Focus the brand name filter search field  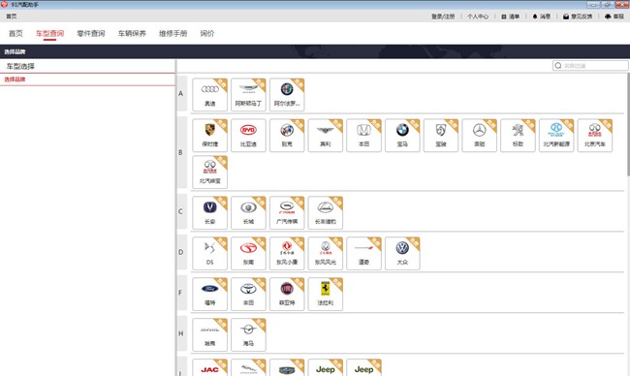(x=590, y=66)
